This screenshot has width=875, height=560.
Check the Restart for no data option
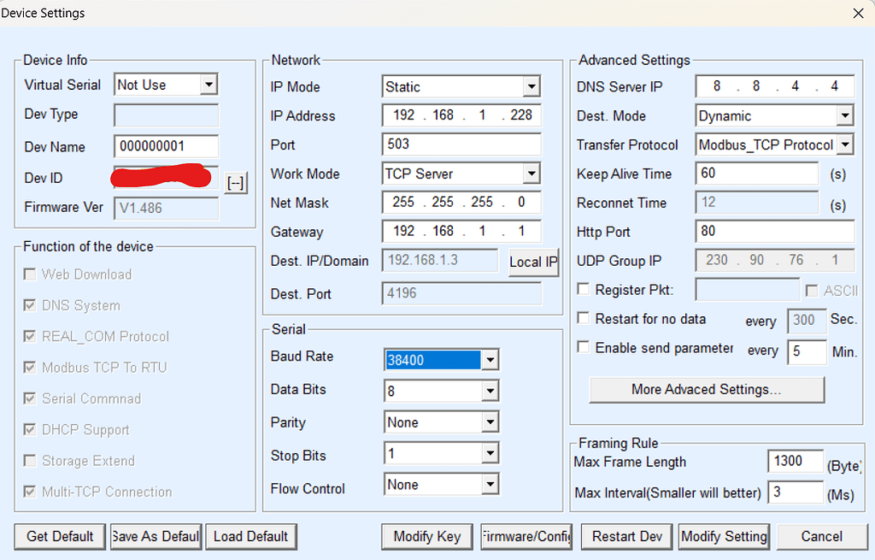(583, 319)
